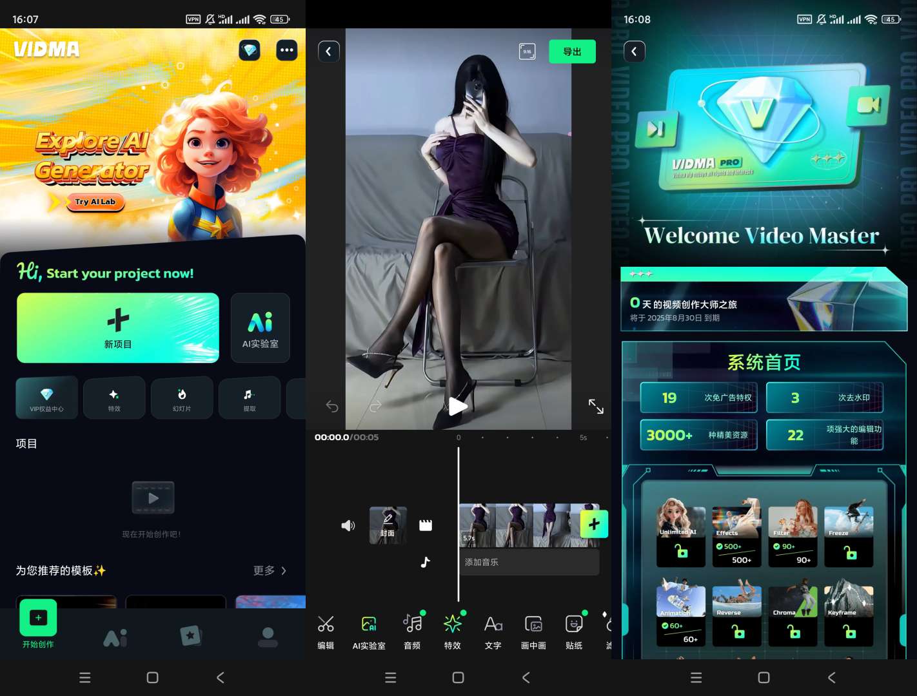This screenshot has width=917, height=696.
Task: Open the 提取 audio extract shortcut
Action: (x=250, y=398)
